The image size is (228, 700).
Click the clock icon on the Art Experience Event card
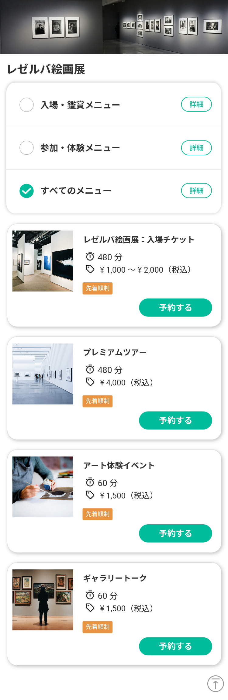pos(90,482)
